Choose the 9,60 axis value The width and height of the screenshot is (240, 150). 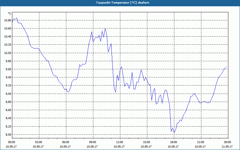8,69
